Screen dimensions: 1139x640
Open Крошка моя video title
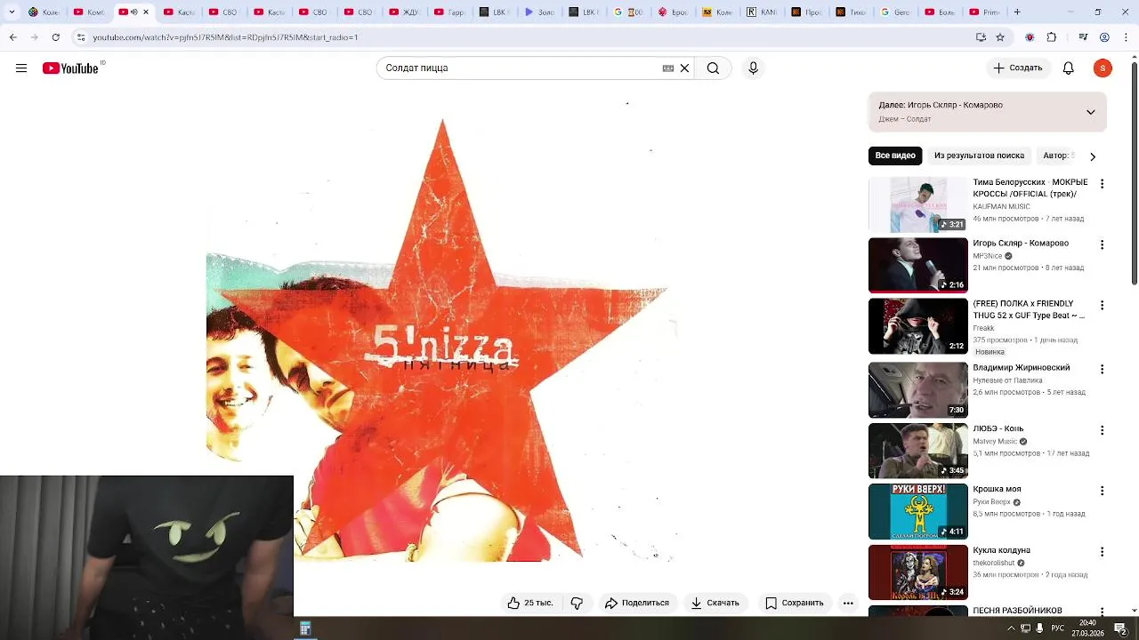[x=997, y=489]
